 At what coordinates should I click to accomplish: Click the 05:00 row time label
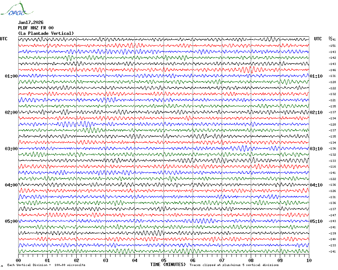tap(11, 221)
